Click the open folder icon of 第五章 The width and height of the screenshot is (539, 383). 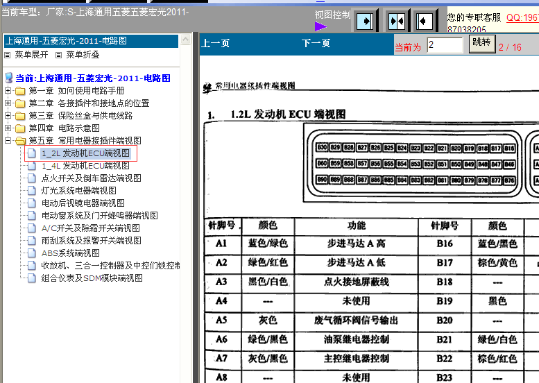point(21,141)
